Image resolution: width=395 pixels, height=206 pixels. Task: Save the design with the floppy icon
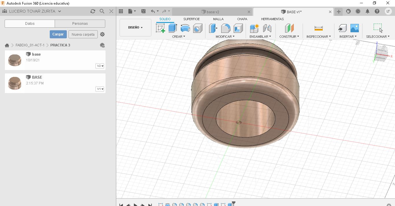143,11
